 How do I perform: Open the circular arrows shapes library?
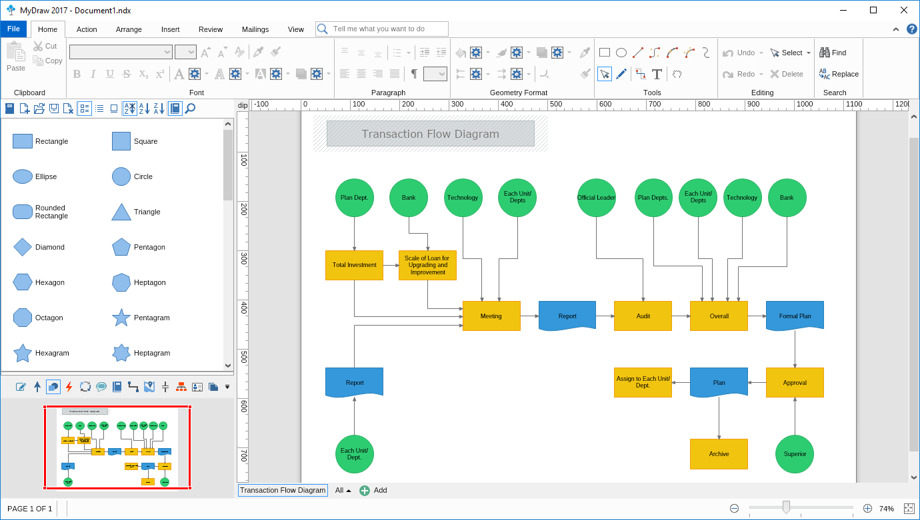tap(85, 387)
